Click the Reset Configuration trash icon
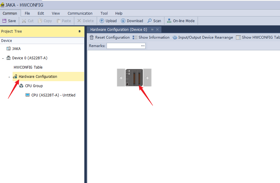 [x=92, y=37]
